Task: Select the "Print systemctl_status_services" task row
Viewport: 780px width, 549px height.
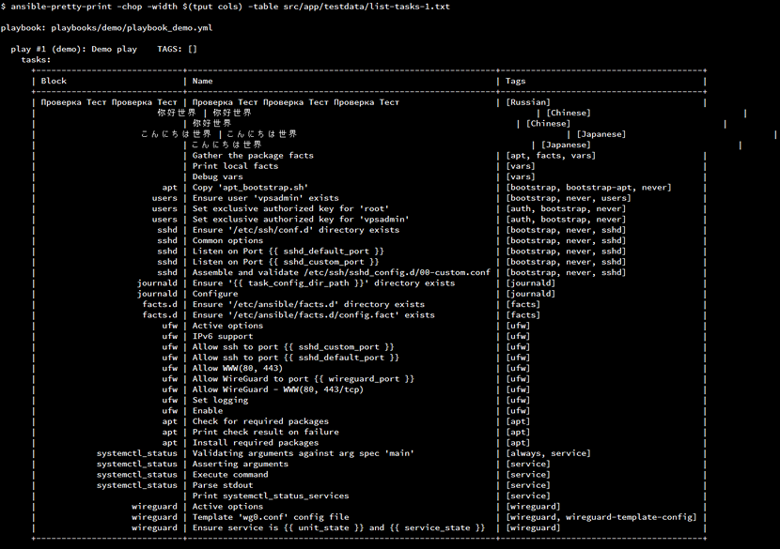Action: pos(270,496)
